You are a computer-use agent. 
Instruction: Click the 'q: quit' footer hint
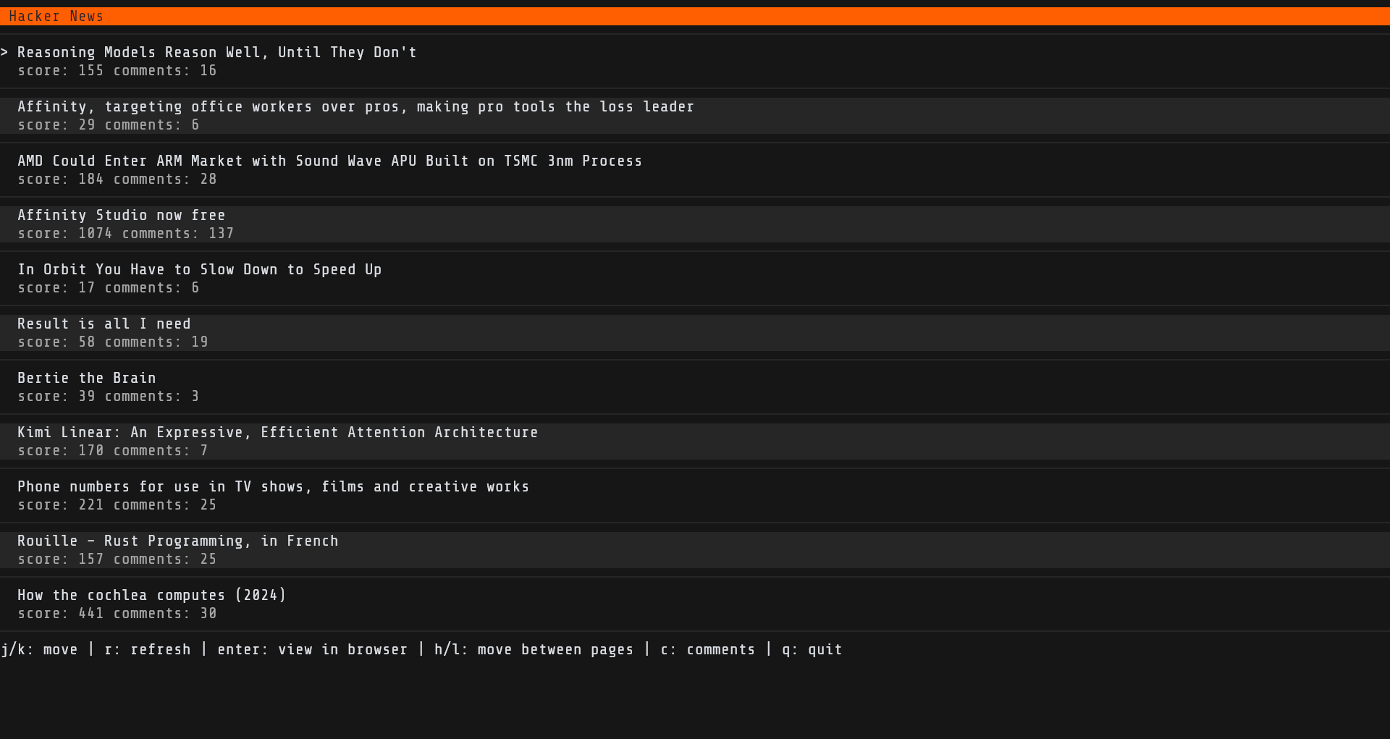(812, 649)
